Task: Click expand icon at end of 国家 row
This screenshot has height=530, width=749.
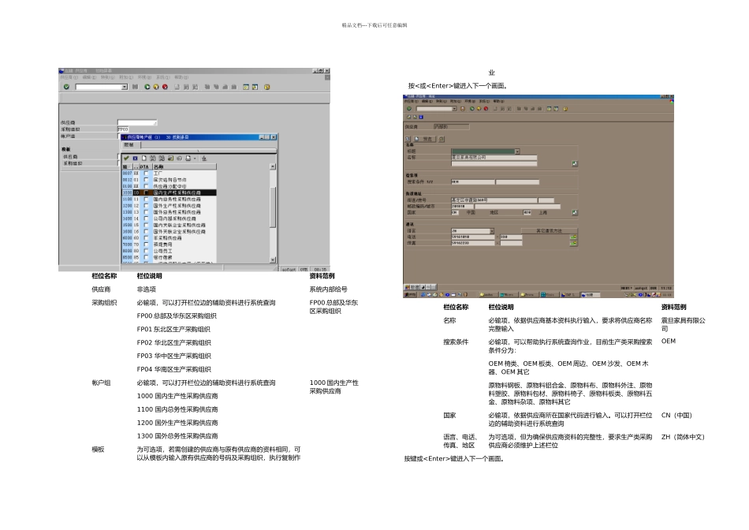Action: coord(575,213)
